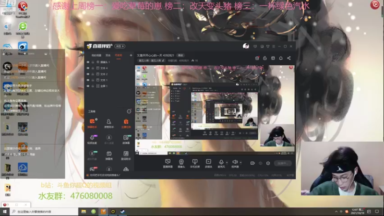Click the gift box icon in header
The width and height of the screenshot is (384, 216).
257,58
